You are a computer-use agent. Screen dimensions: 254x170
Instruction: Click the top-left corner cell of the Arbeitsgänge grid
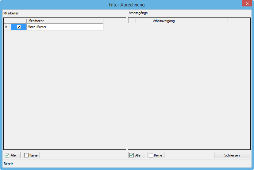pyautogui.click(x=132, y=21)
